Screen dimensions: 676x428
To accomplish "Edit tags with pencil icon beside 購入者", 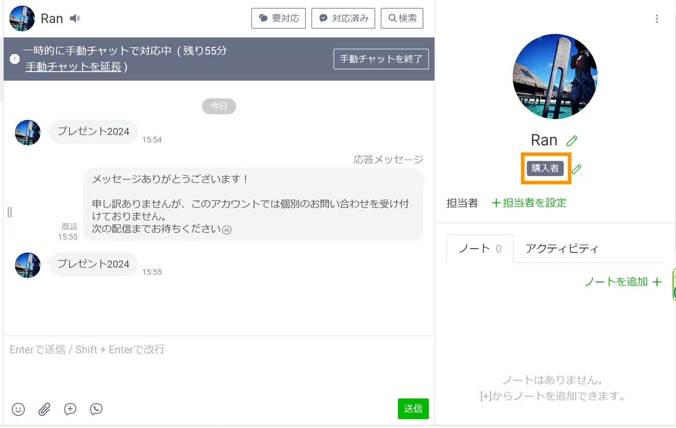I will point(576,169).
